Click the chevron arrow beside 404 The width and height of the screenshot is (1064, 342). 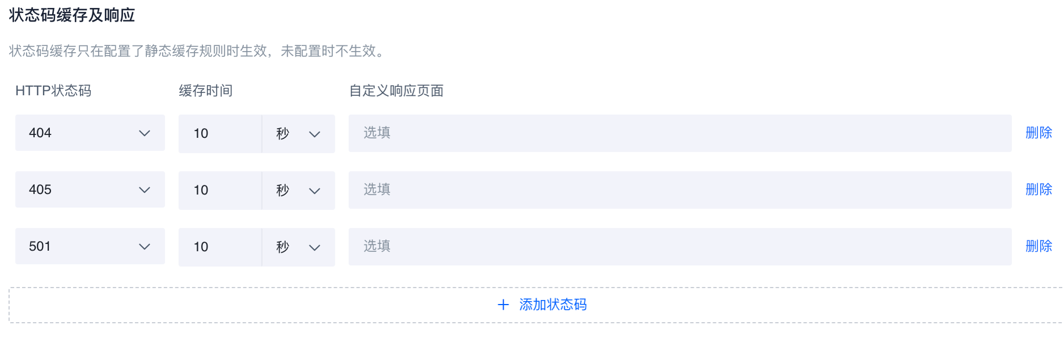click(x=145, y=133)
